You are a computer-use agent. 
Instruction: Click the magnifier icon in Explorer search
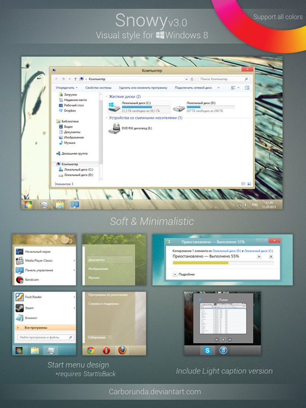point(246,79)
